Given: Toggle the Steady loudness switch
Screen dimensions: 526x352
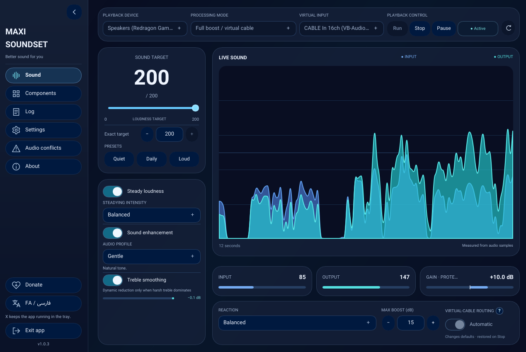Looking at the screenshot, I should 113,191.
